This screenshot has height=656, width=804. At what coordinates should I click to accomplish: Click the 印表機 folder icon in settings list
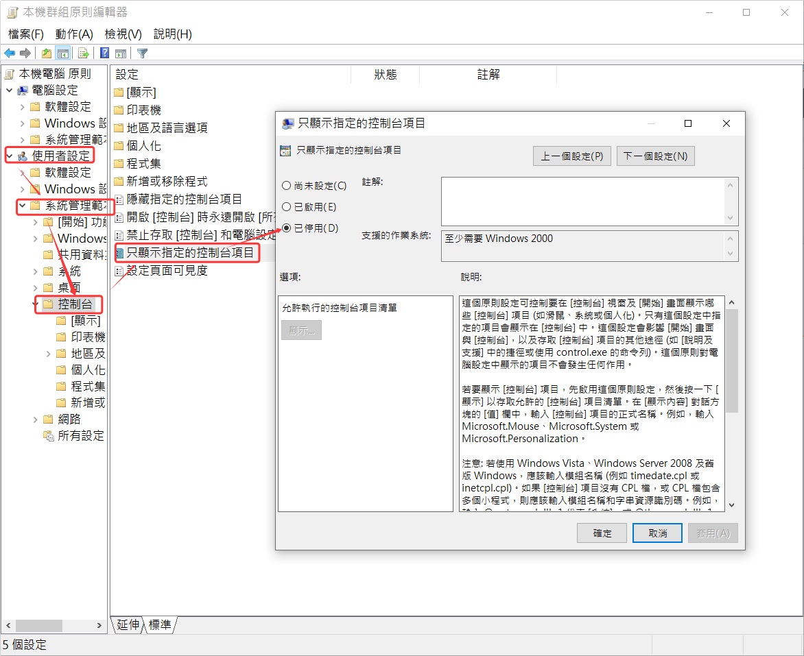[119, 110]
